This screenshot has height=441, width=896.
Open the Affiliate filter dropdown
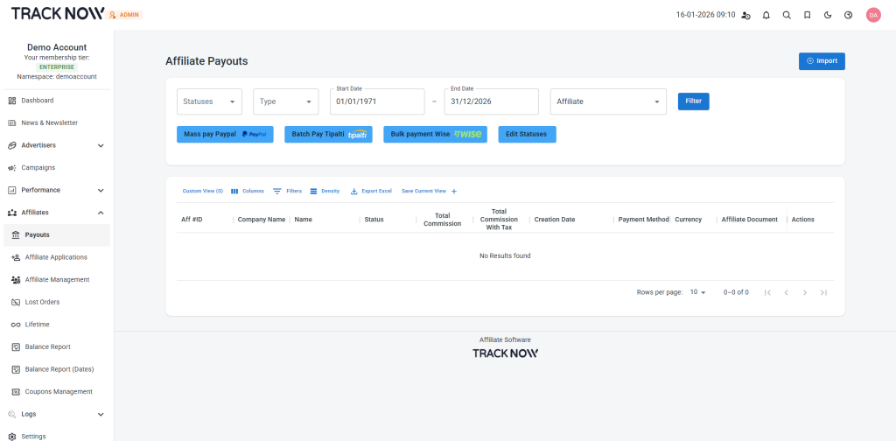tap(608, 101)
